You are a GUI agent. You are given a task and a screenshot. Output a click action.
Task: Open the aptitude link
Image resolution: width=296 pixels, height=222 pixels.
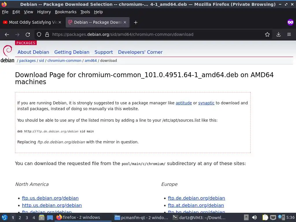184,103
